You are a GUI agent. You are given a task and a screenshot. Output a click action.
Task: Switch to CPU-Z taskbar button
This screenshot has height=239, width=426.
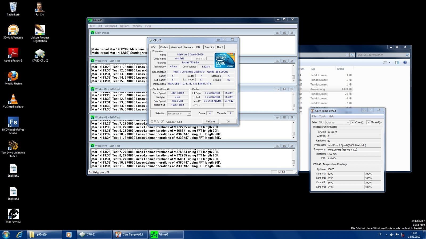(94, 234)
